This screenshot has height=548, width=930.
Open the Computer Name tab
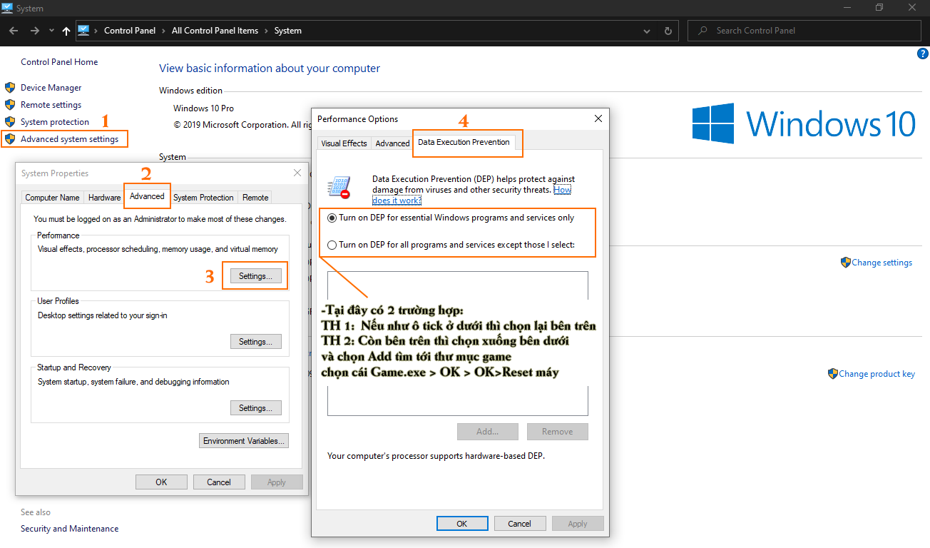[52, 198]
